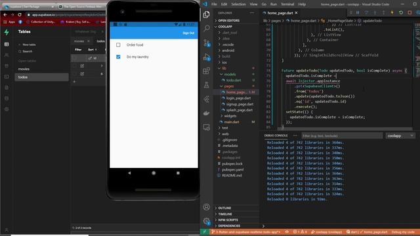Collapse the COOLAPP folder section
The image size is (420, 236).
point(236,26)
